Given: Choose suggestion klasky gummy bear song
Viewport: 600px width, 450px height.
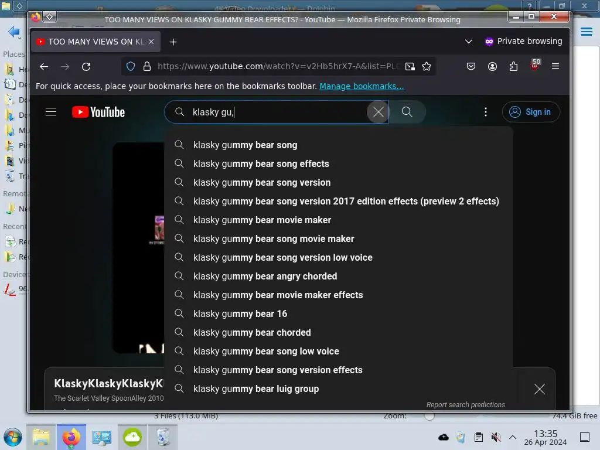Looking at the screenshot, I should click(x=338, y=145).
